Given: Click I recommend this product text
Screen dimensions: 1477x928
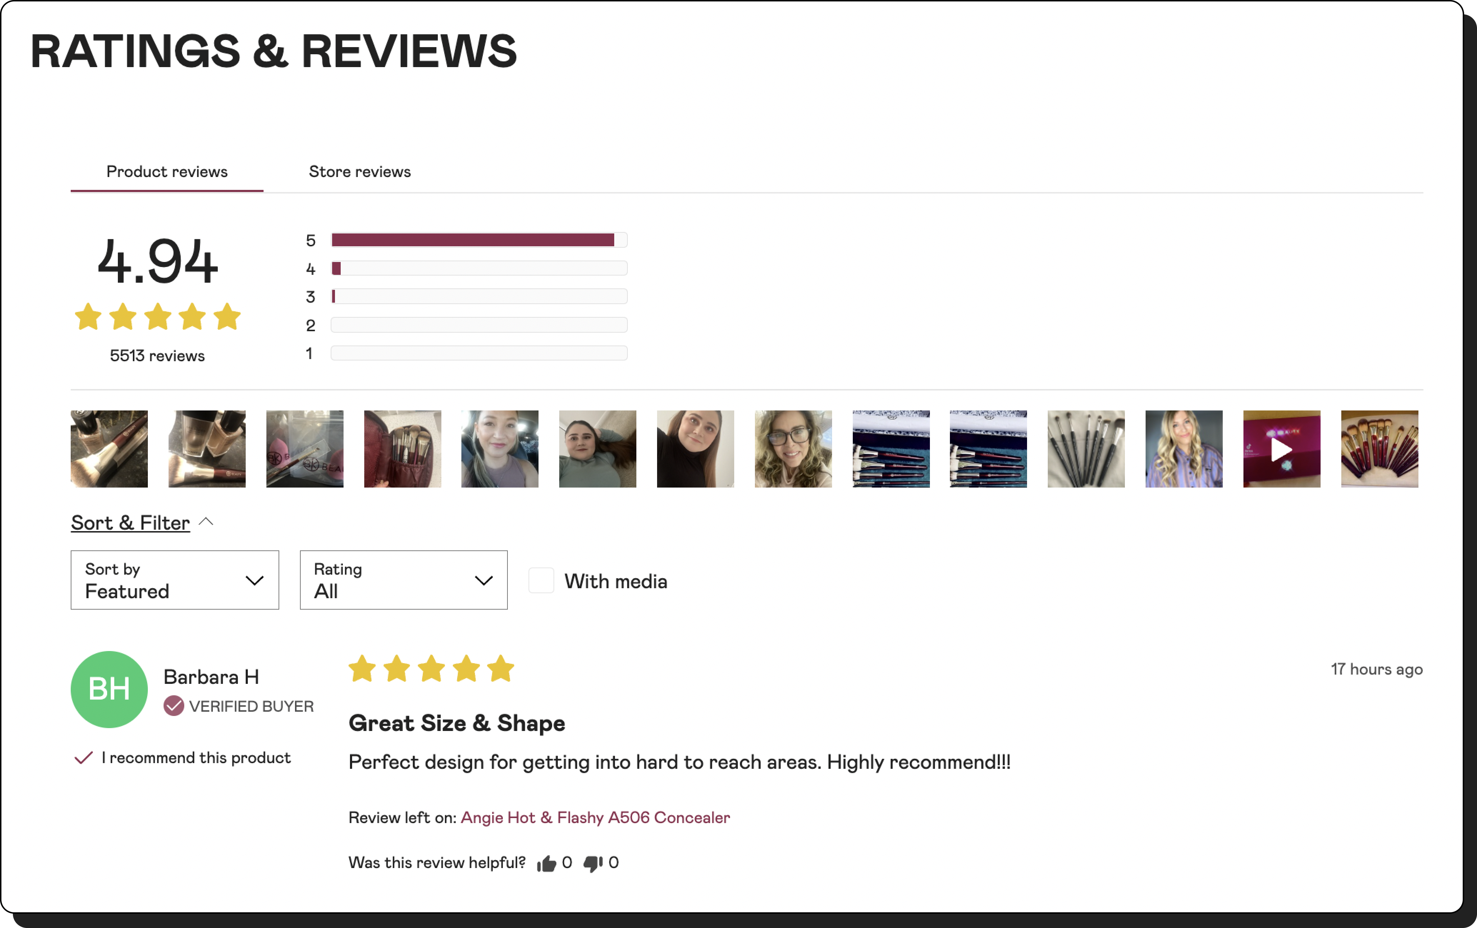Looking at the screenshot, I should point(196,758).
